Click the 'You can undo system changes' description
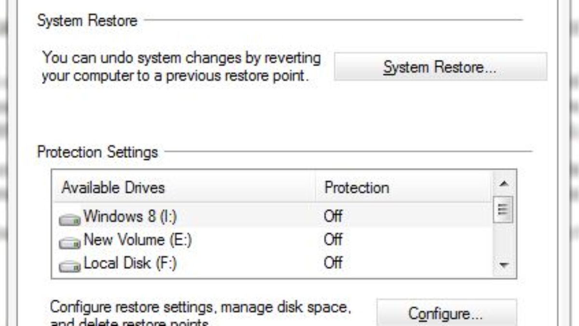The image size is (579, 326). click(x=181, y=67)
